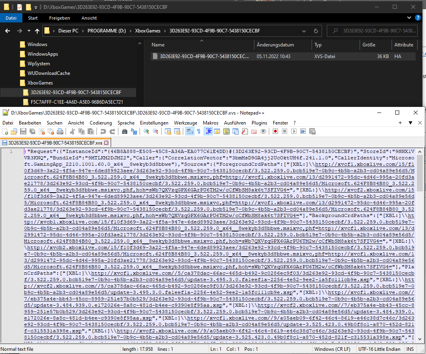Image resolution: width=426 pixels, height=354 pixels.
Task: Click the Save All icon in Notepad++
Action: [x=32, y=132]
